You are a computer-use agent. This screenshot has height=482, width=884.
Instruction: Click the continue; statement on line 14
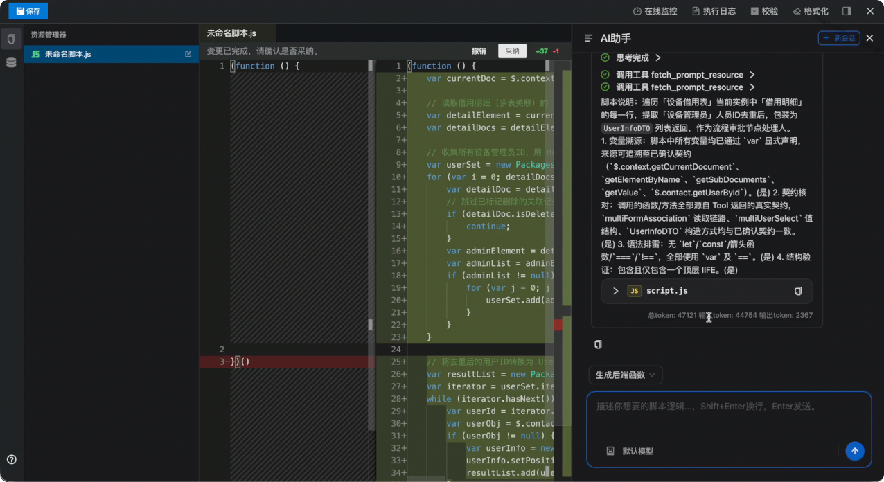click(488, 226)
